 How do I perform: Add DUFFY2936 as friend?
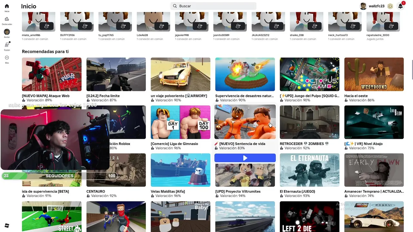click(x=85, y=26)
